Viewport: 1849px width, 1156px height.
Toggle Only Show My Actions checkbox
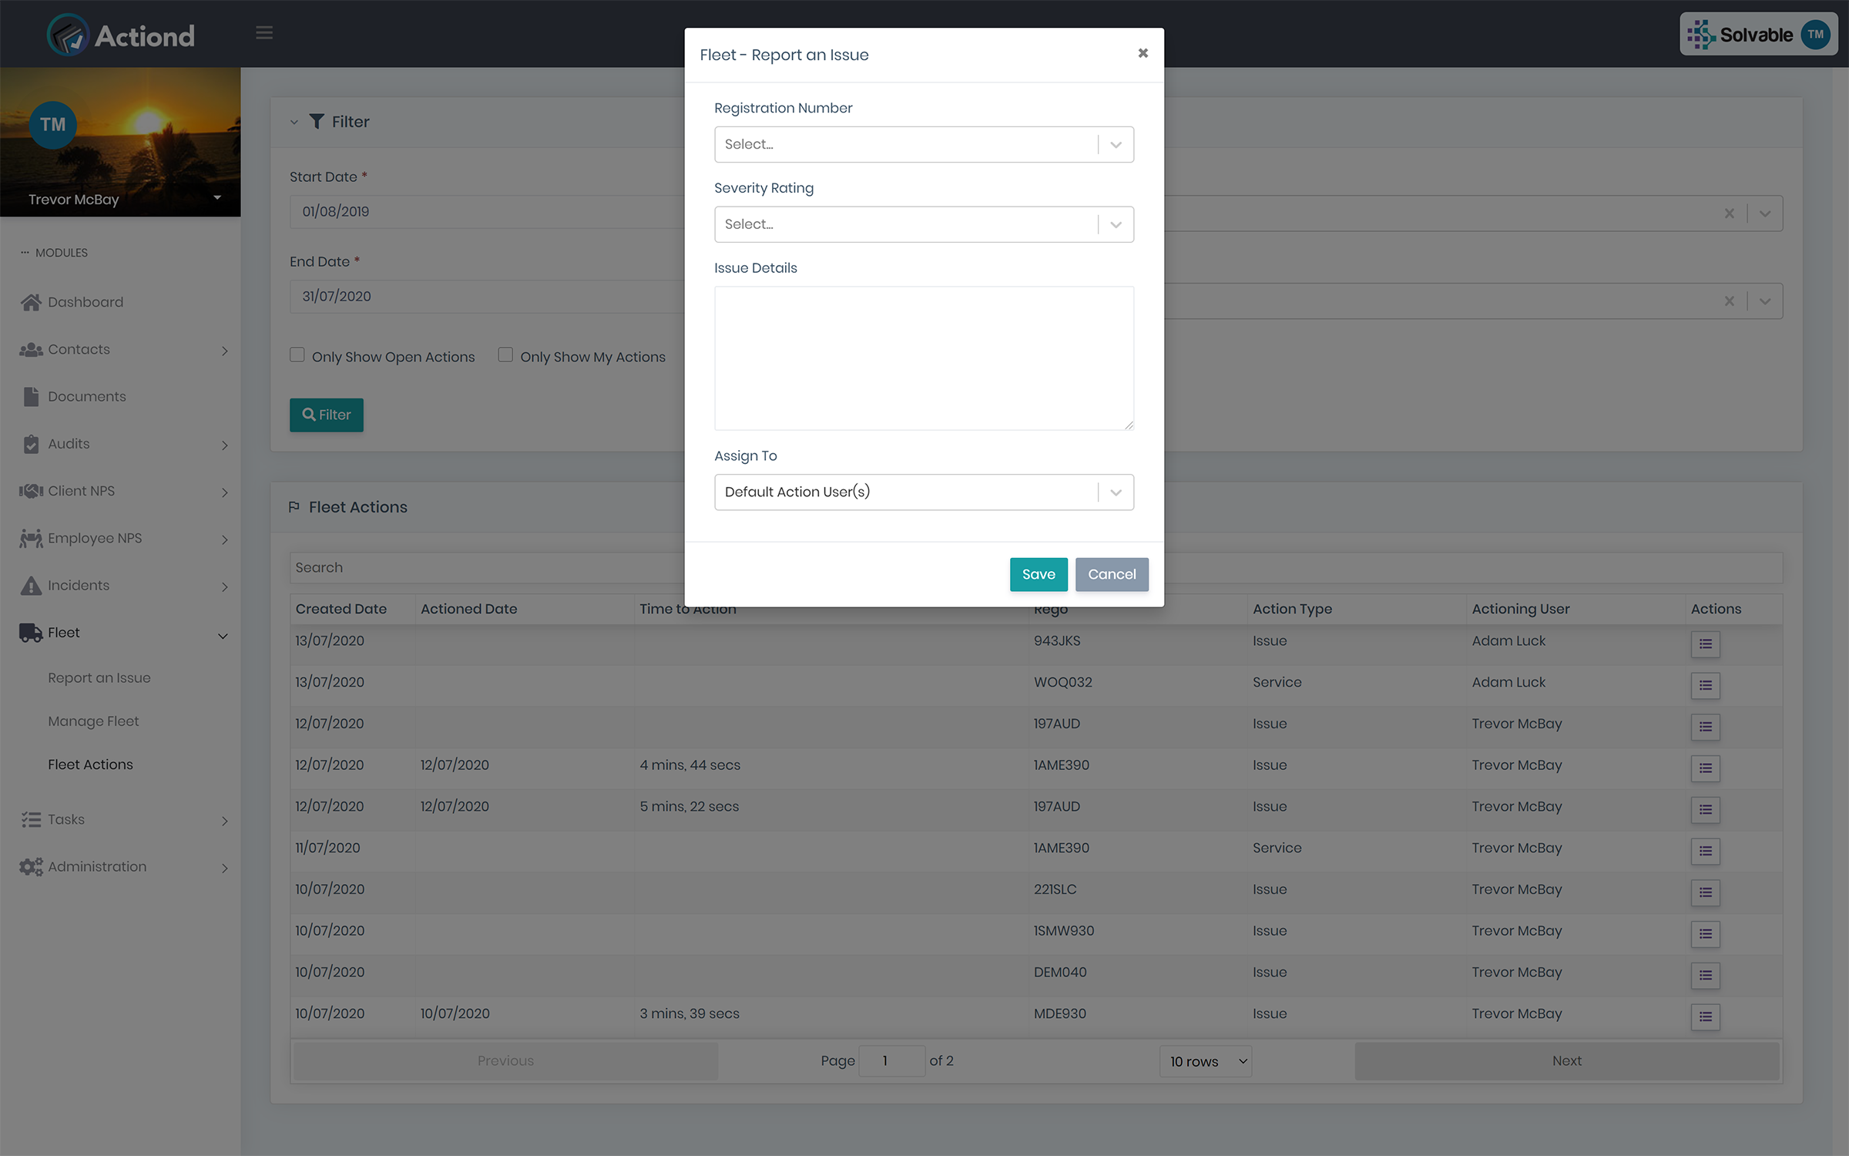click(x=505, y=355)
